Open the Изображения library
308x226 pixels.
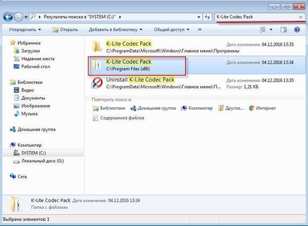point(36,106)
